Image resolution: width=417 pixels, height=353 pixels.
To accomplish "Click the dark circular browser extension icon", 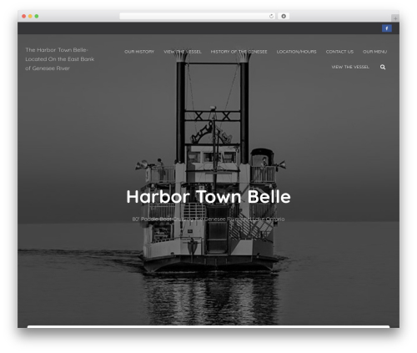I will coord(284,16).
